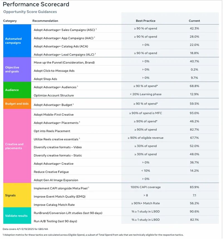Viewport: 223px width, 239px height.
Task: Select the yellow Signals category cell
Action: 17,195
